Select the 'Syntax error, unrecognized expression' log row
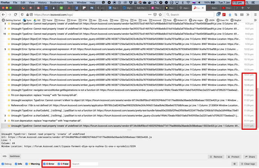 coord(128,49)
